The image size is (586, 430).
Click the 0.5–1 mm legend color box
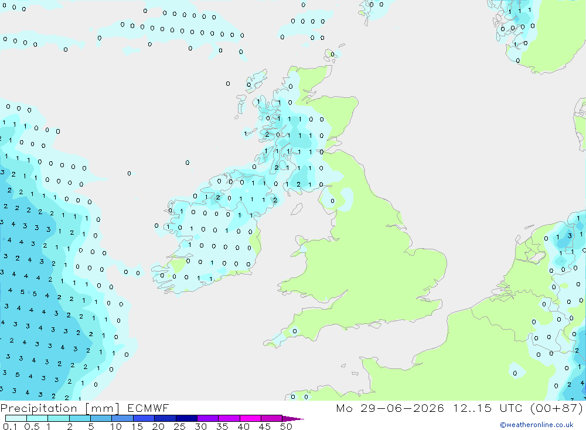(38, 418)
